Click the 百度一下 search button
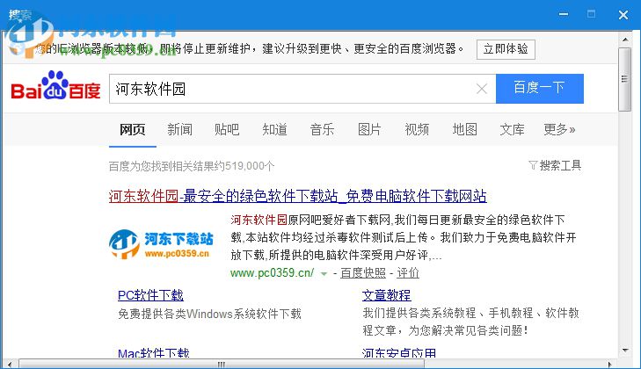Image resolution: width=641 pixels, height=369 pixels. click(x=540, y=89)
